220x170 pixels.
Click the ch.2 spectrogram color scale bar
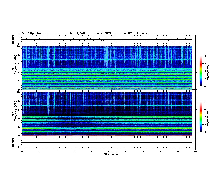click(x=201, y=117)
